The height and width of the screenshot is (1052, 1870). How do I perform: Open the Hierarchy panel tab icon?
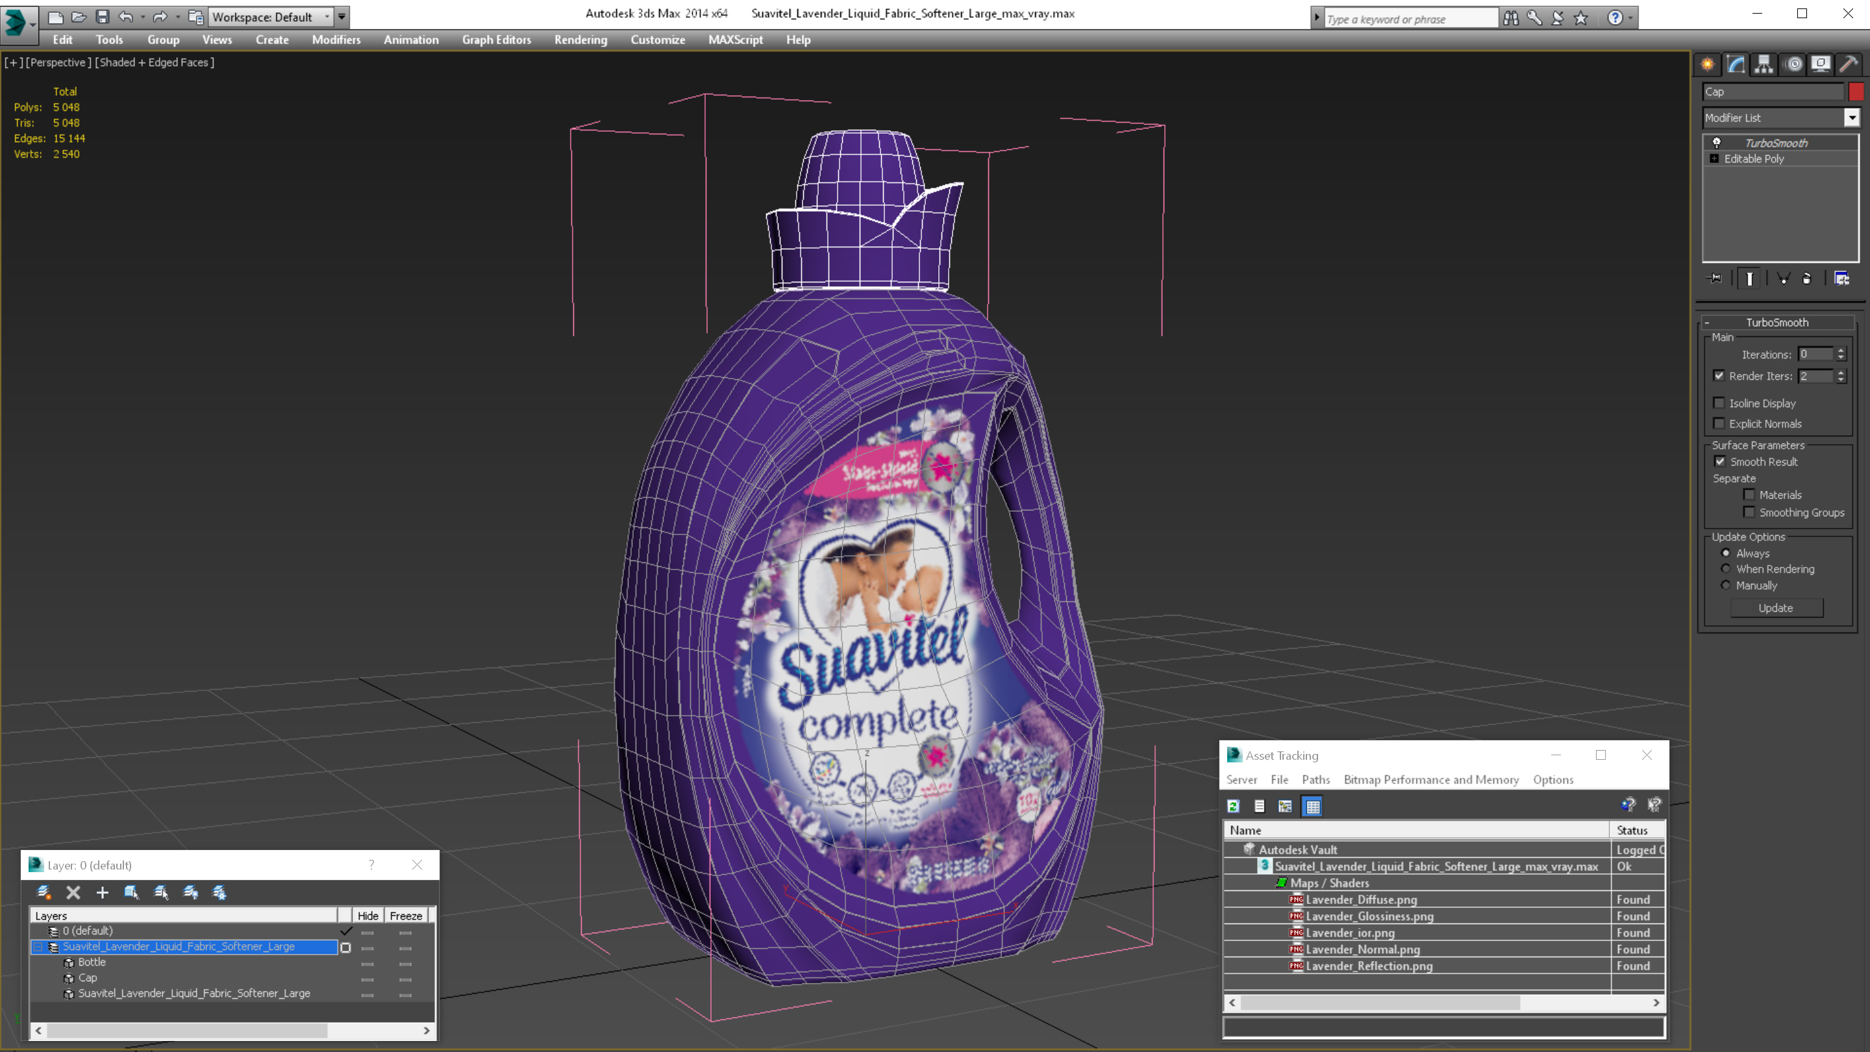(1764, 65)
